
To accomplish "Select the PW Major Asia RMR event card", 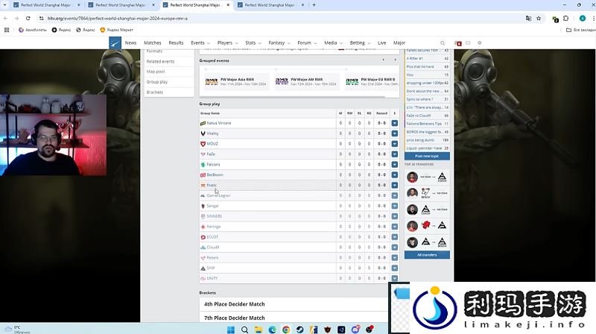I will point(235,81).
